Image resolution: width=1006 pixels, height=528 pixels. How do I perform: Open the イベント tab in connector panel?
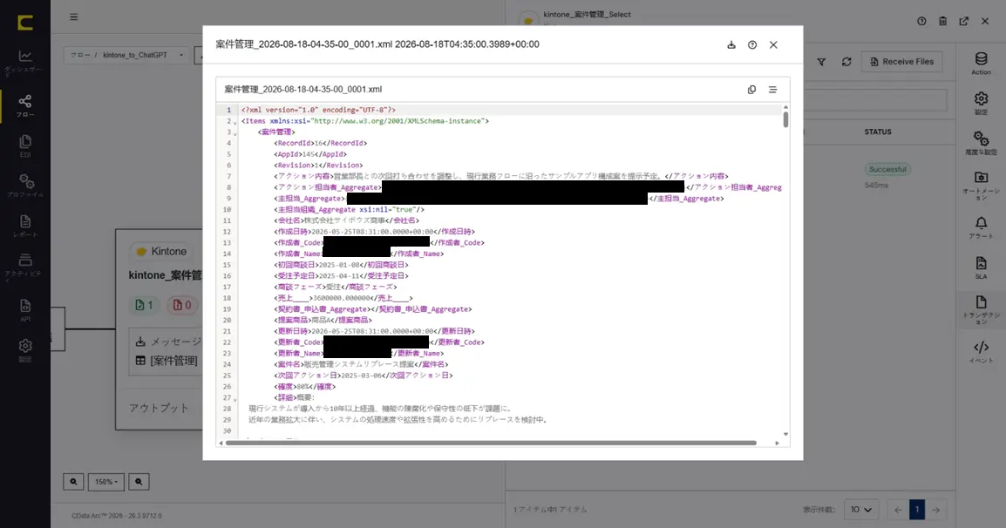point(981,352)
